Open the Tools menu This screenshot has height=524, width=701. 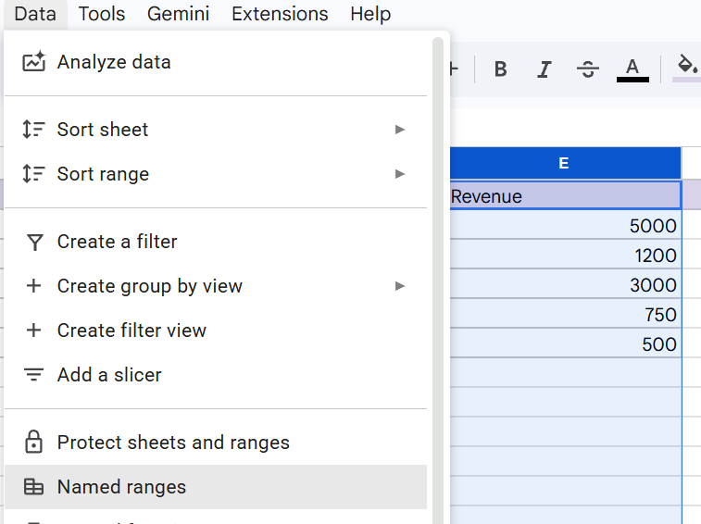pos(102,14)
